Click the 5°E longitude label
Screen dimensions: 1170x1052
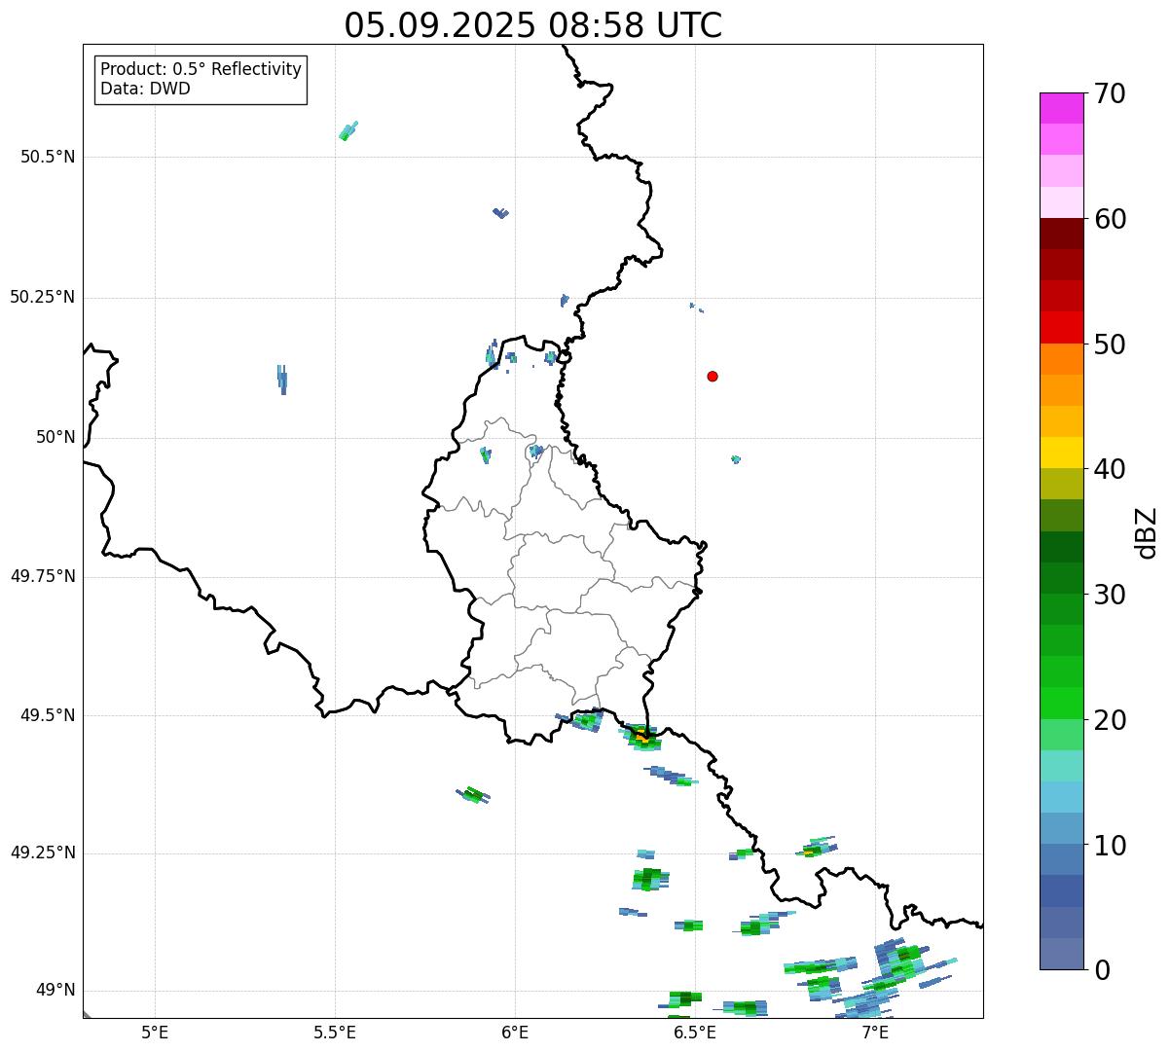pyautogui.click(x=155, y=1033)
